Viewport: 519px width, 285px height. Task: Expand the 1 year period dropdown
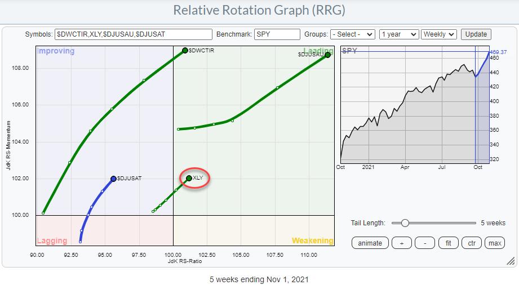[x=399, y=34]
